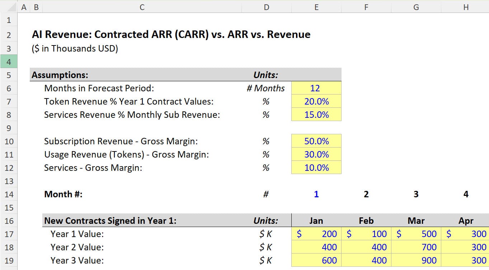Click the Mar column heading cell
The width and height of the screenshot is (489, 270).
click(416, 221)
